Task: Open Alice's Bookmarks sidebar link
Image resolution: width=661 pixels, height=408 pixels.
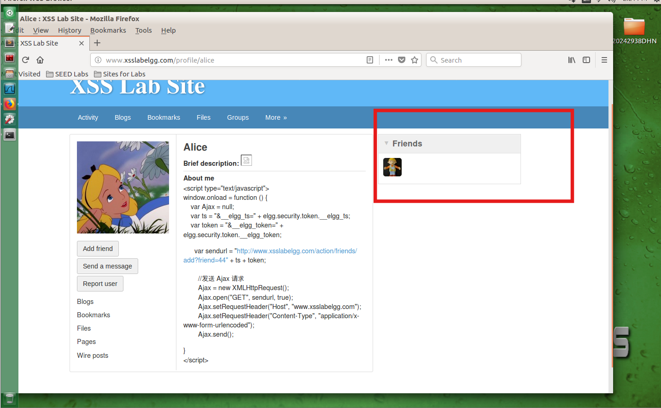Action: click(94, 315)
